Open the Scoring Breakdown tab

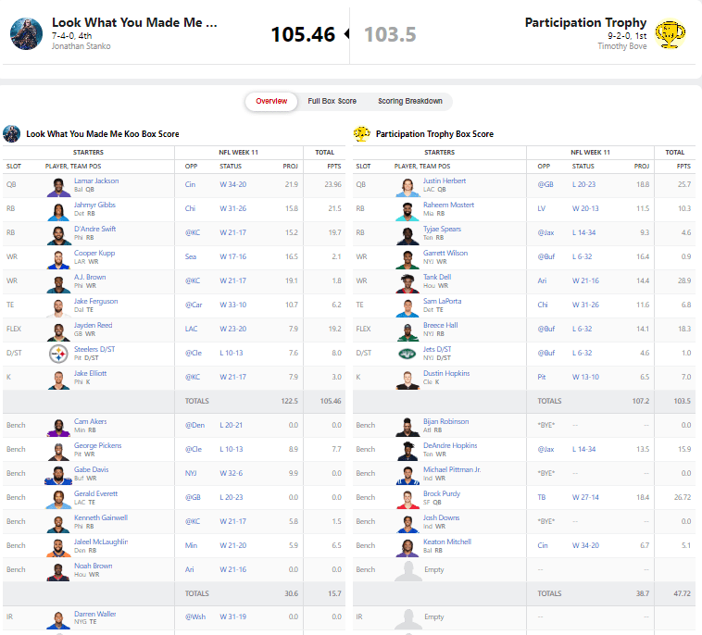[409, 101]
